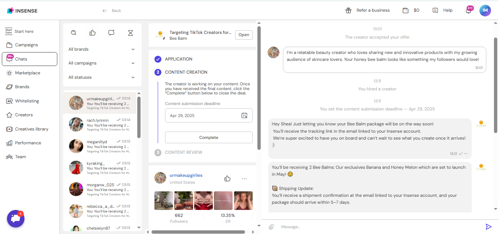Go to the Chats section
The width and height of the screenshot is (498, 234).
[30, 59]
